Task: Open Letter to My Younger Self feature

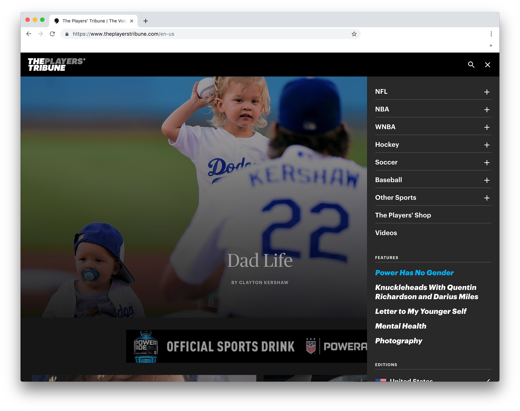Action: point(421,311)
